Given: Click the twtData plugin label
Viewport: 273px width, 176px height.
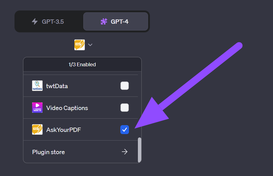Looking at the screenshot, I should click(x=57, y=86).
